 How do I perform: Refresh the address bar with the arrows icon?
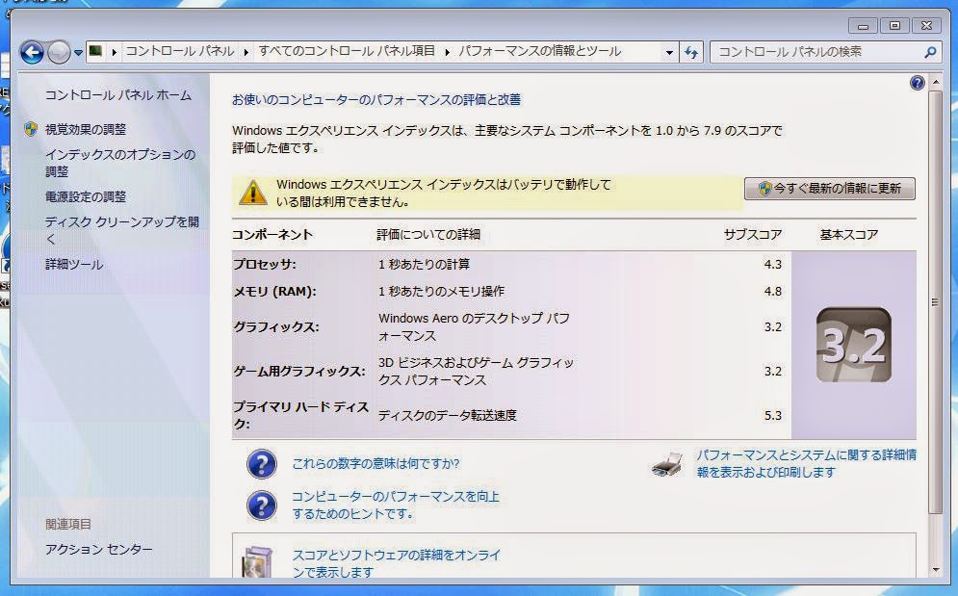[x=691, y=53]
